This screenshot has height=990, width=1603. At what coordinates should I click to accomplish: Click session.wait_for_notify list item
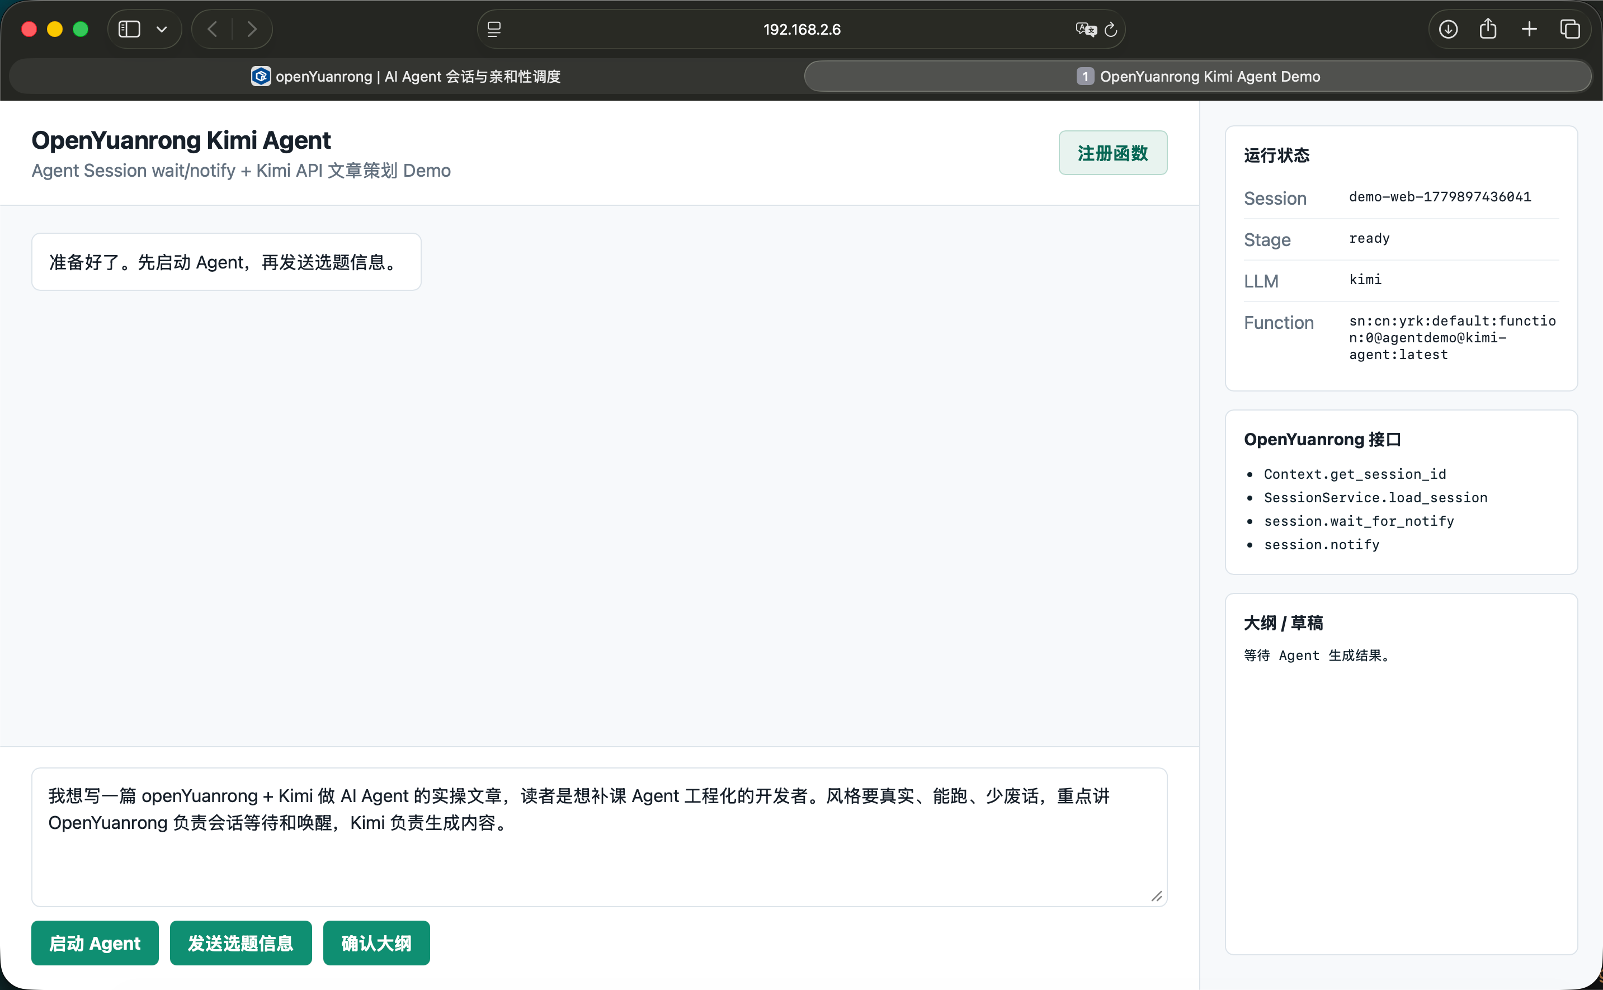pyautogui.click(x=1359, y=521)
